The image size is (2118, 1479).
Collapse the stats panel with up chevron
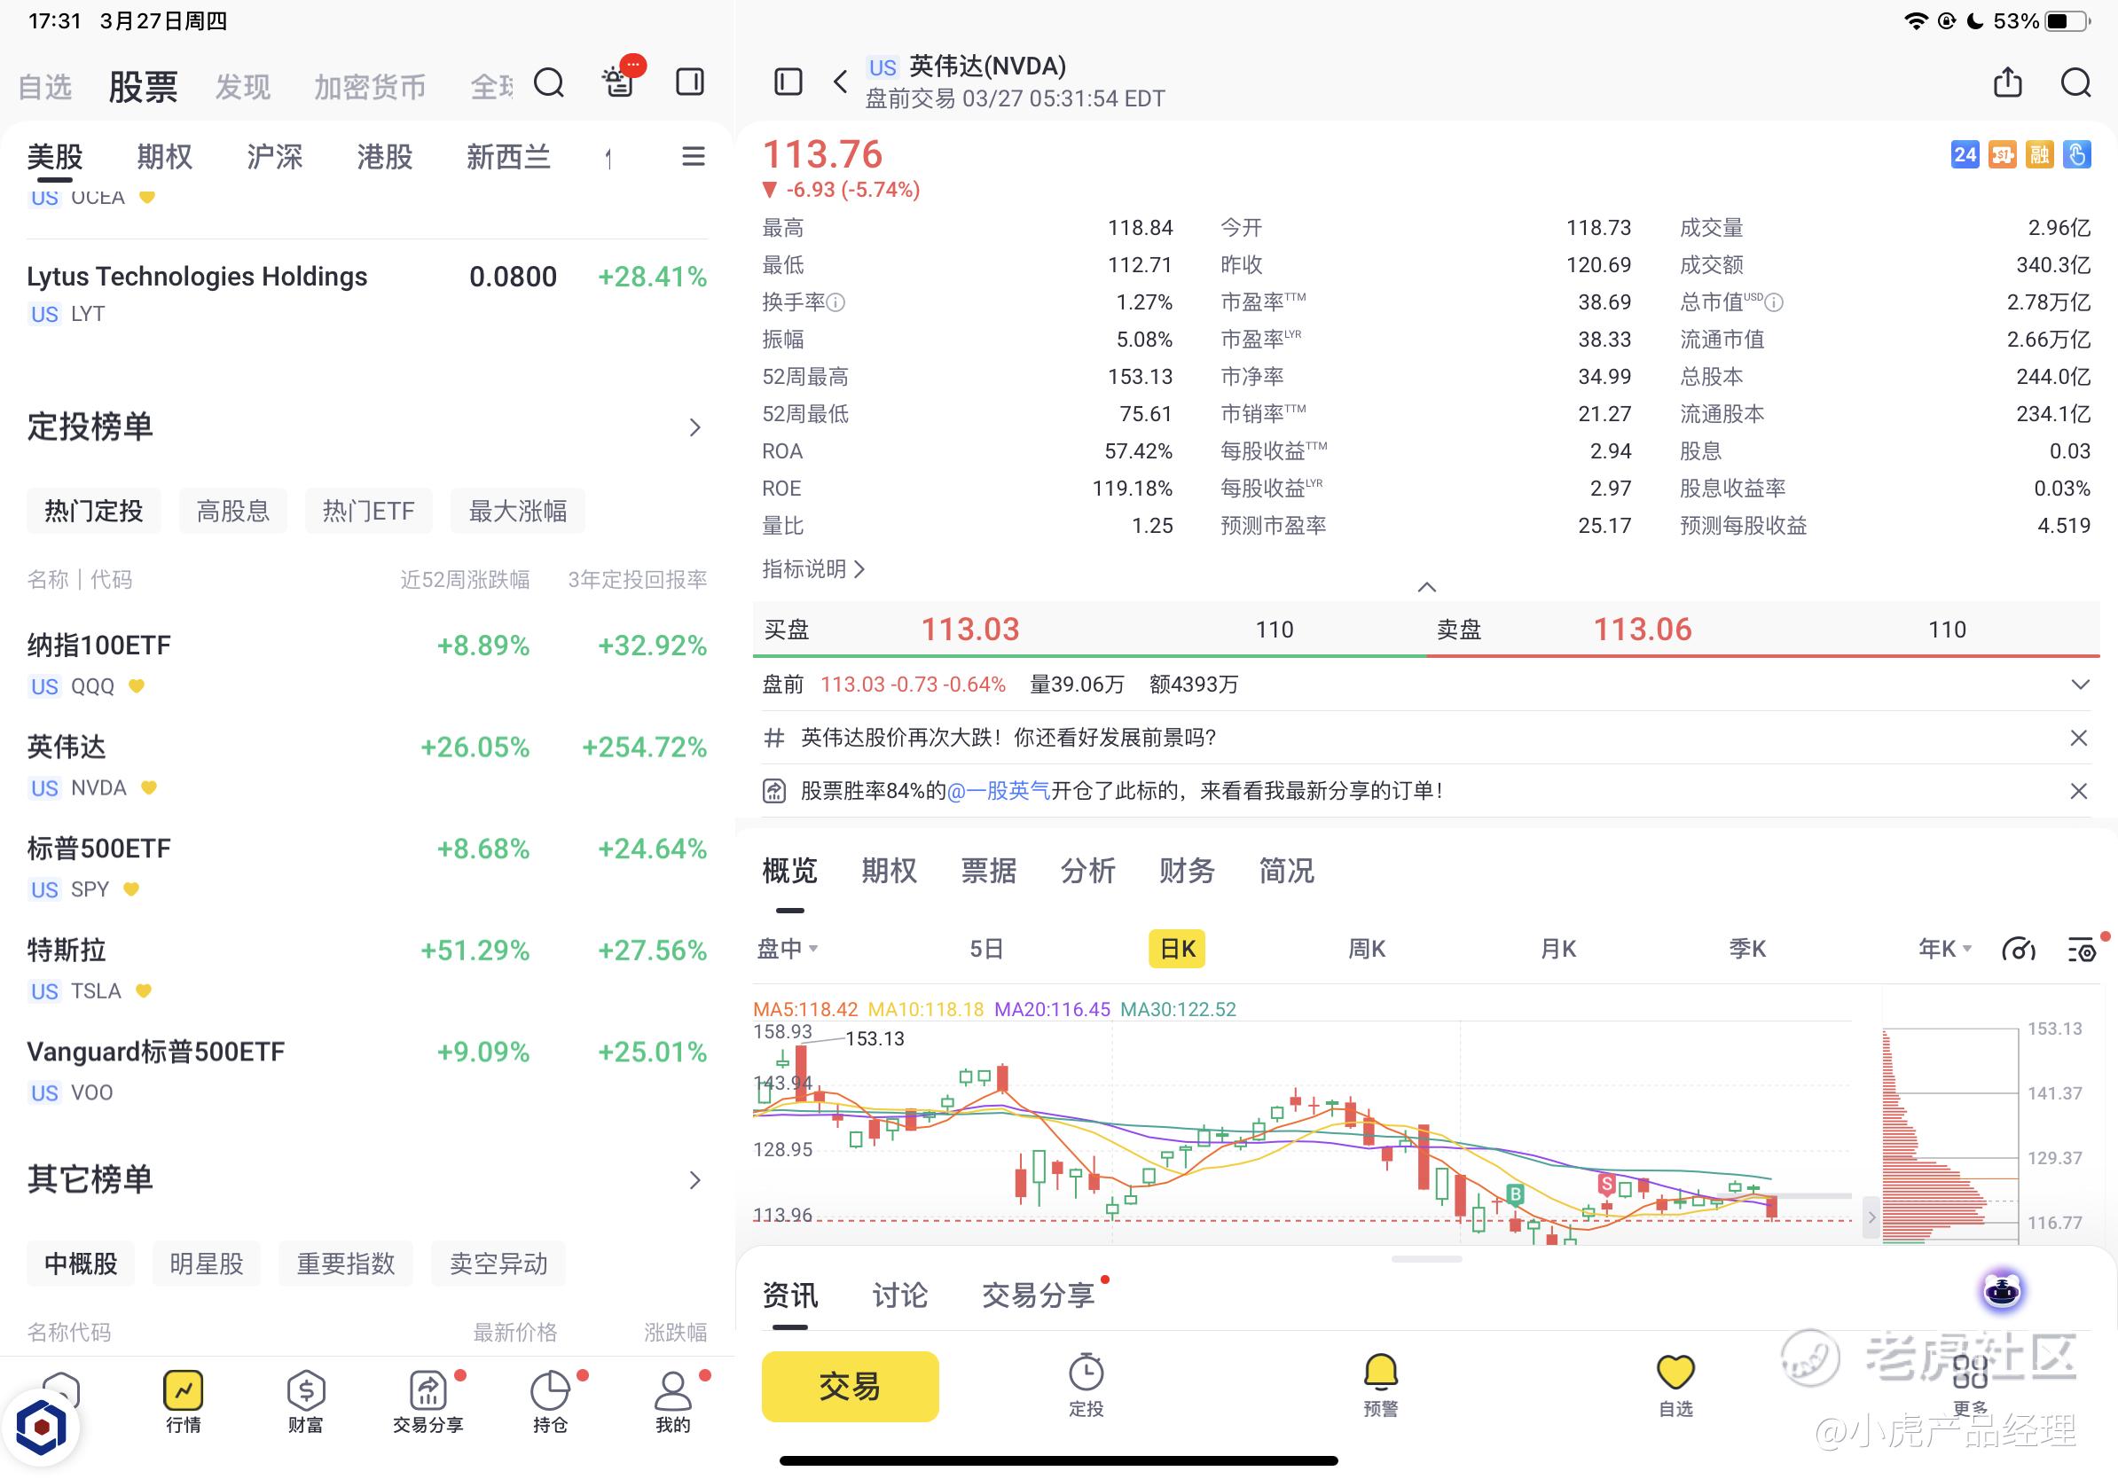click(x=1426, y=587)
